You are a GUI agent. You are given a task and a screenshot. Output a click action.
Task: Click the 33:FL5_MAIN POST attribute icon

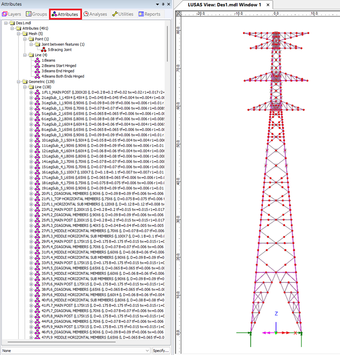point(37,263)
